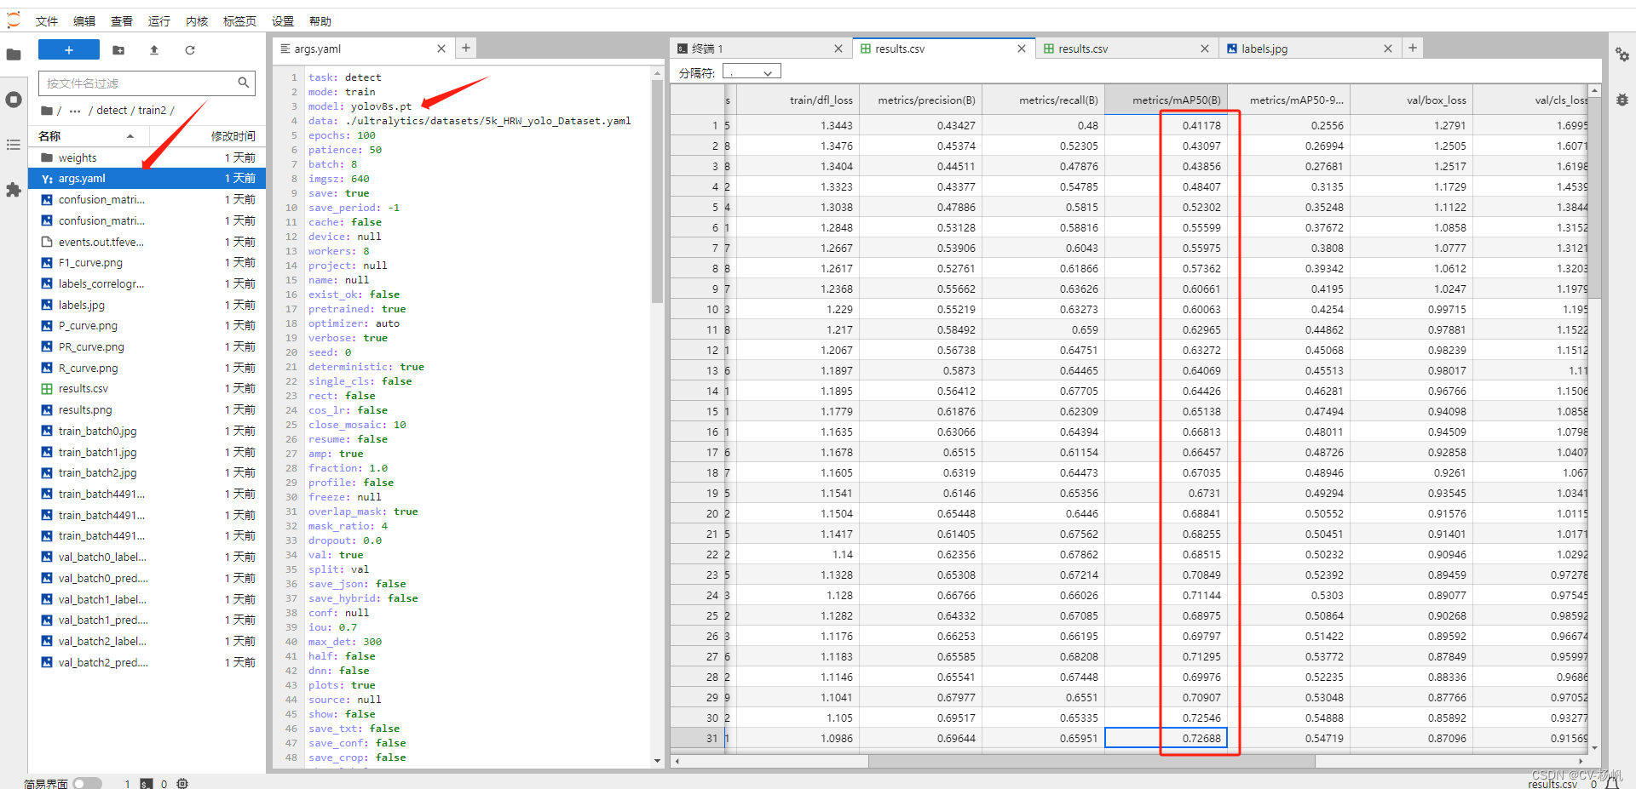
Task: Click the upload files icon
Action: 154,50
